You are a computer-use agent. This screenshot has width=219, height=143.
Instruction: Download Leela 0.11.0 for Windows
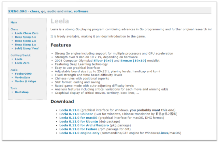pos(69,110)
